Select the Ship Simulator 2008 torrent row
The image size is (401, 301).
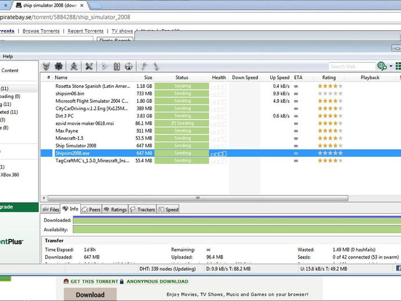220,146
